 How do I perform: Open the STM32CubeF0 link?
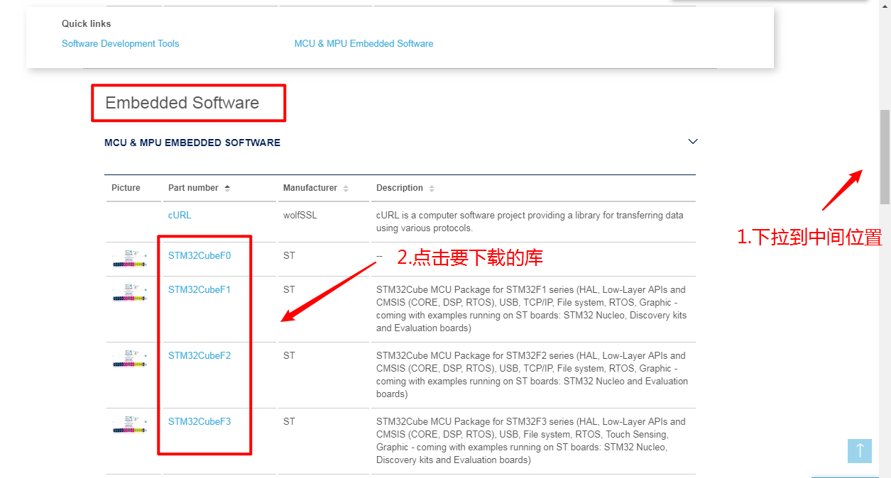199,255
